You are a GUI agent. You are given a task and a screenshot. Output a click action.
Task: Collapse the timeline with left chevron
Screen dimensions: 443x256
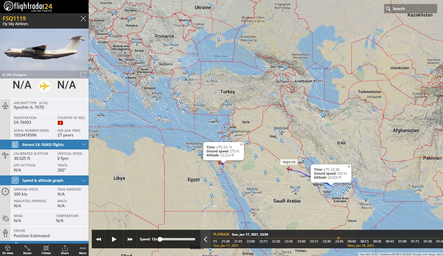pos(206,239)
